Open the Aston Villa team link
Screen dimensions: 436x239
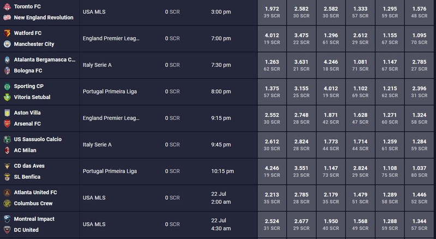(27, 113)
